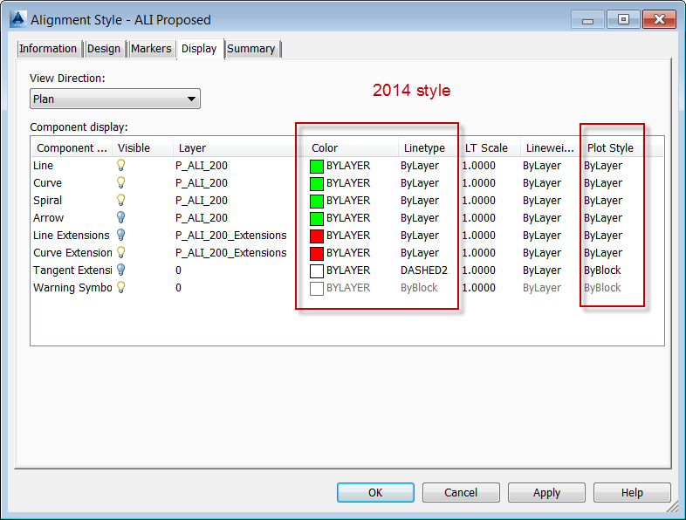Click the OK button
The width and height of the screenshot is (686, 520).
375,492
